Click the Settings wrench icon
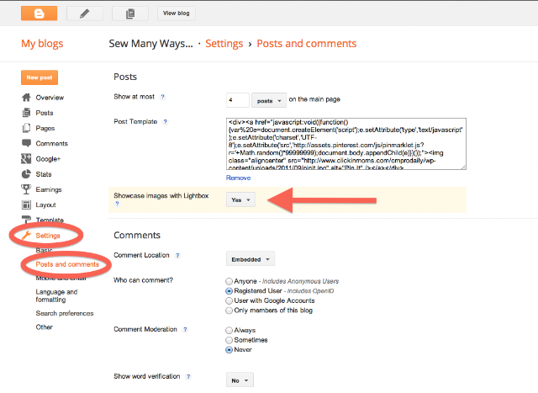538x393 pixels. (x=26, y=236)
